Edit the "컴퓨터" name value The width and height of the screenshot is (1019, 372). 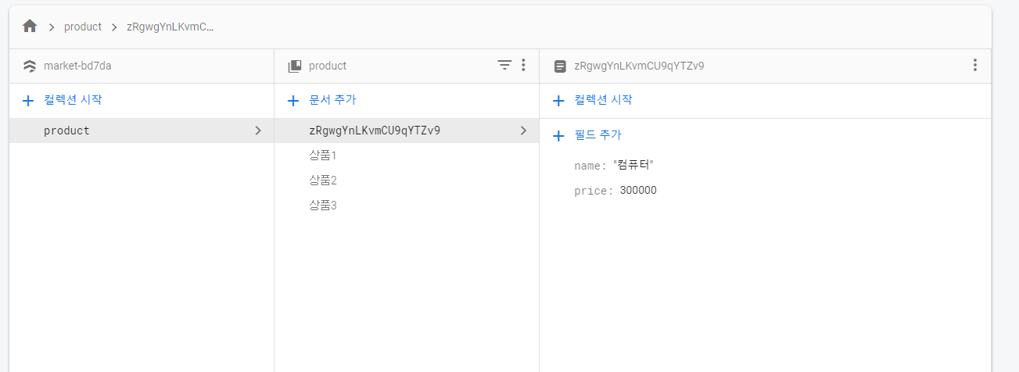click(x=633, y=165)
